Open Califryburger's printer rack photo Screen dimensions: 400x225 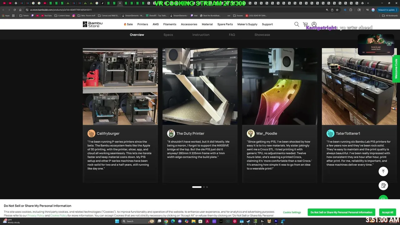pyautogui.click(x=120, y=87)
